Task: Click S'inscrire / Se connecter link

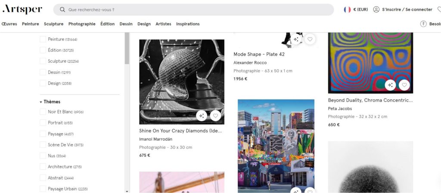Action: pos(407,9)
